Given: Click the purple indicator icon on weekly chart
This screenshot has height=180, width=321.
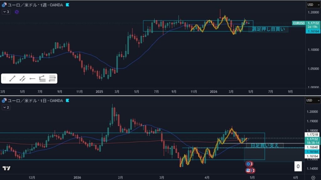Looking at the screenshot, I should click(17, 12).
